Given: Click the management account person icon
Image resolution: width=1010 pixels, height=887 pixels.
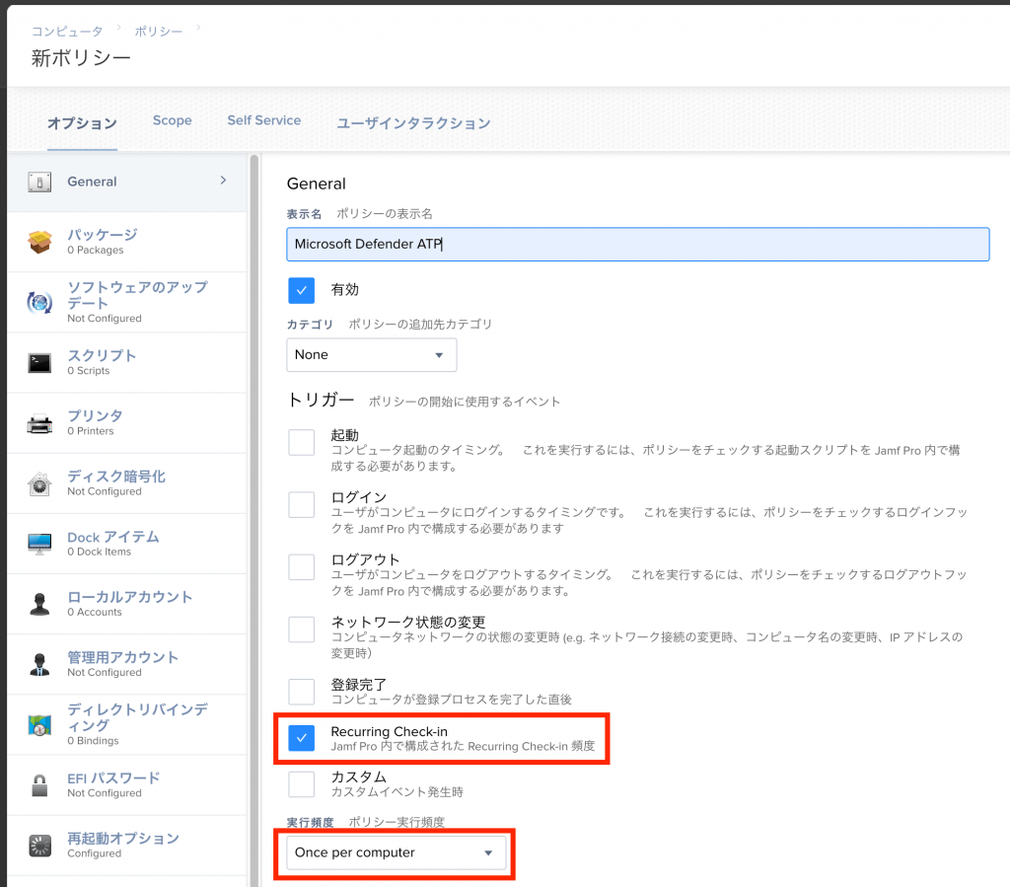Looking at the screenshot, I should click(39, 664).
